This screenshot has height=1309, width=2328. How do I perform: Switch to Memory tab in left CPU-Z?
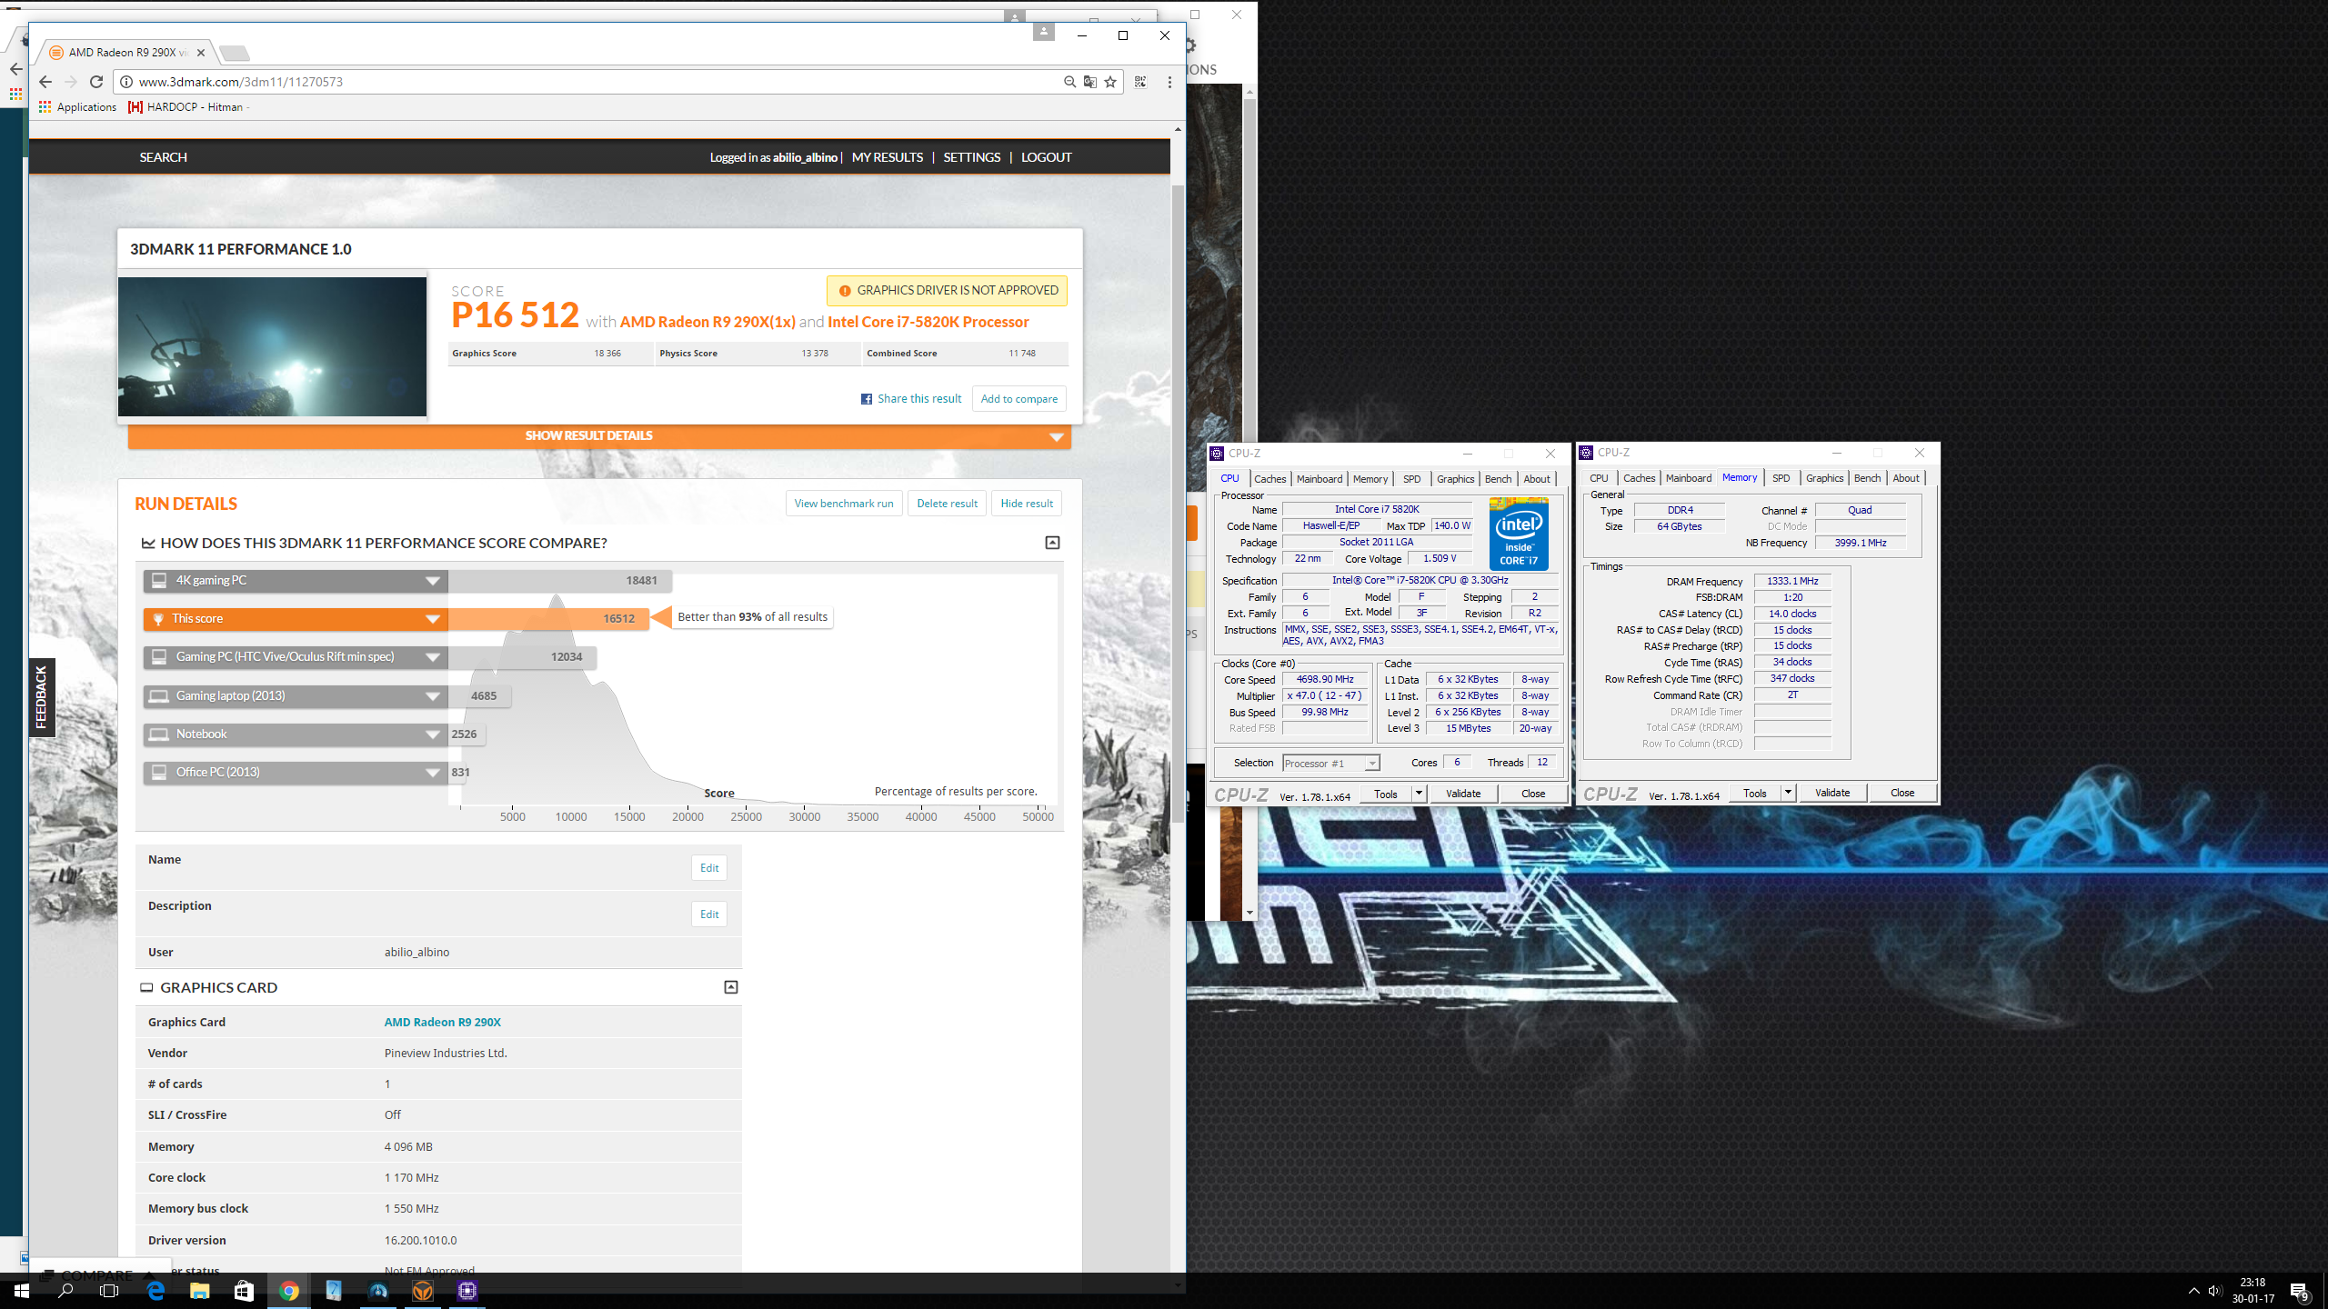tap(1370, 479)
